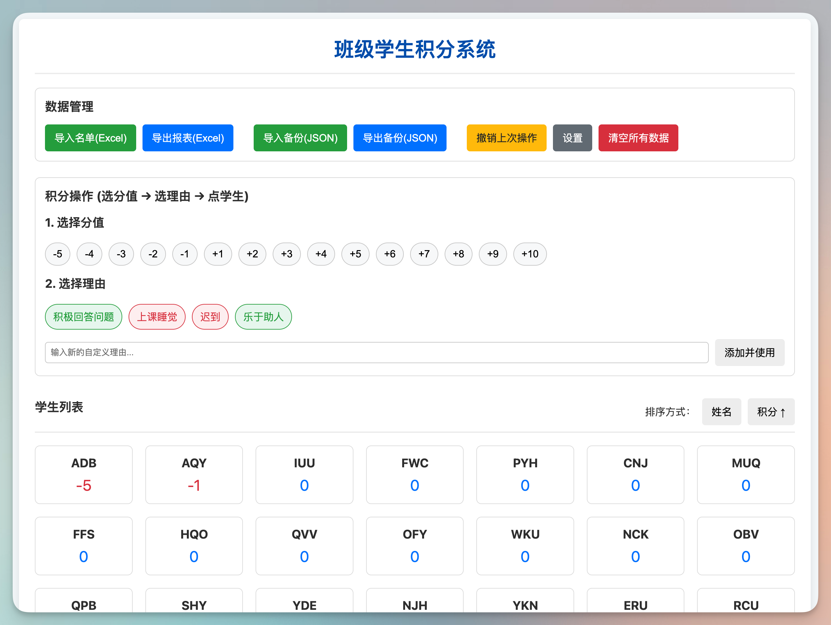This screenshot has width=831, height=625.
Task: Select the +1 point value chip
Action: click(218, 254)
